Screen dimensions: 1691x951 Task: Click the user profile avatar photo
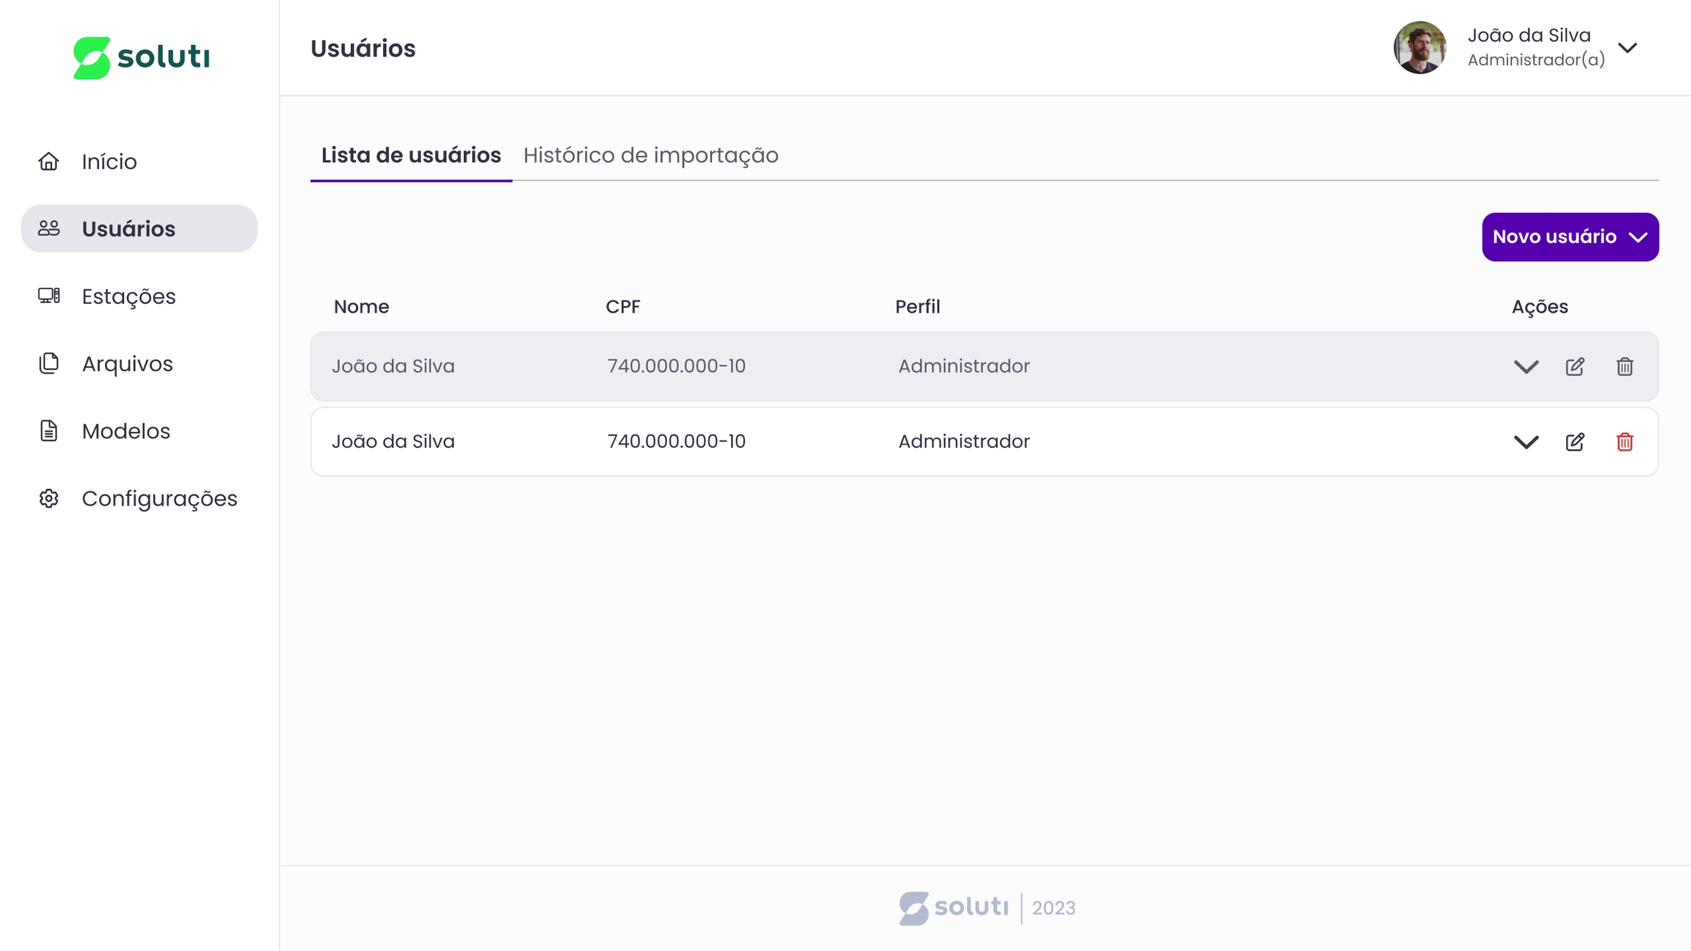(x=1419, y=48)
